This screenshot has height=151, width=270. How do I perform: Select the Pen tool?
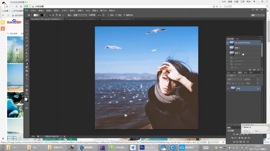27,75
